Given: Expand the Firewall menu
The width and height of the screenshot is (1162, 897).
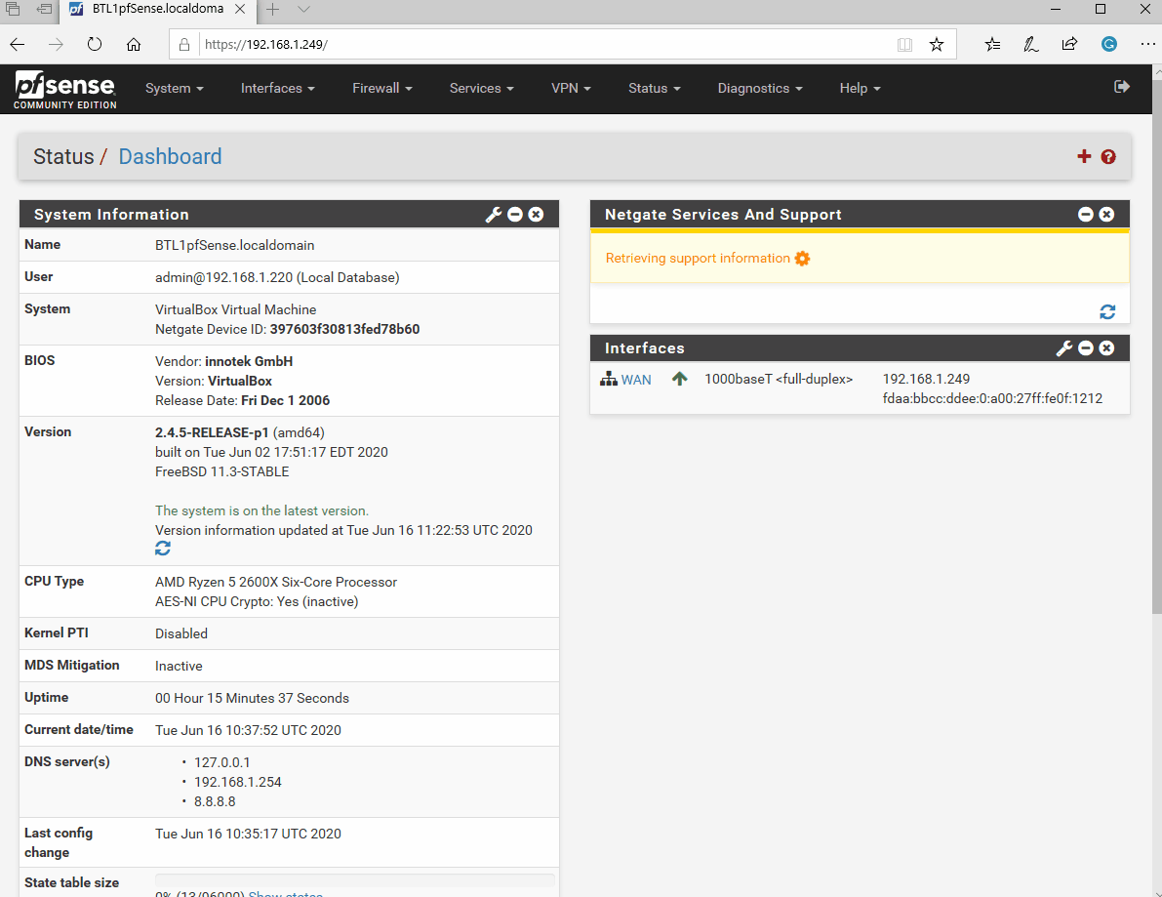Looking at the screenshot, I should tap(382, 88).
